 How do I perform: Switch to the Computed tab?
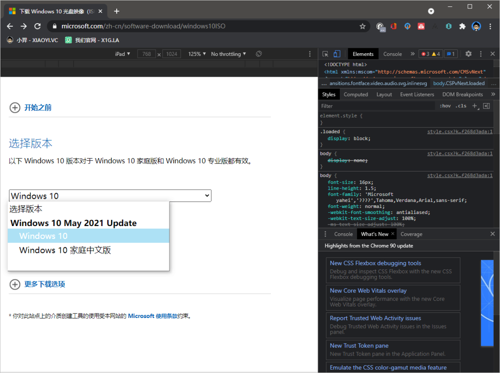pos(356,94)
